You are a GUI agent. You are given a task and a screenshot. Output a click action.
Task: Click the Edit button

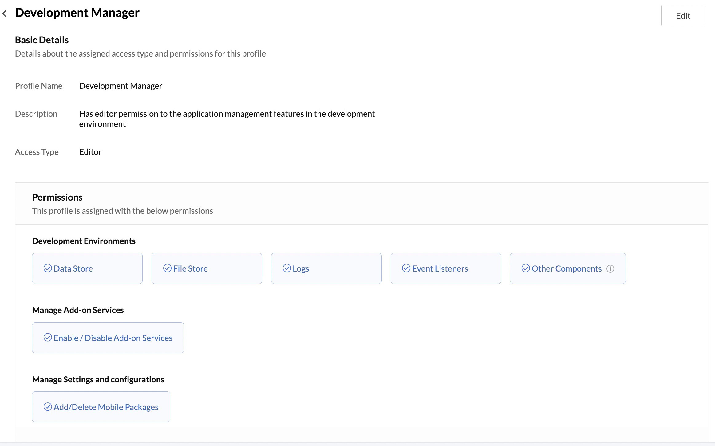pos(683,15)
